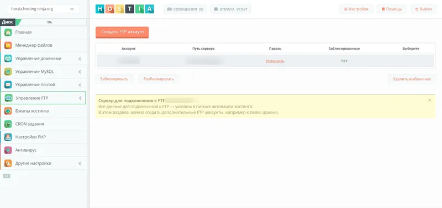Open the Менеджер файлов folder icon
Image resolution: width=442 pixels, height=208 pixels.
click(x=8, y=45)
